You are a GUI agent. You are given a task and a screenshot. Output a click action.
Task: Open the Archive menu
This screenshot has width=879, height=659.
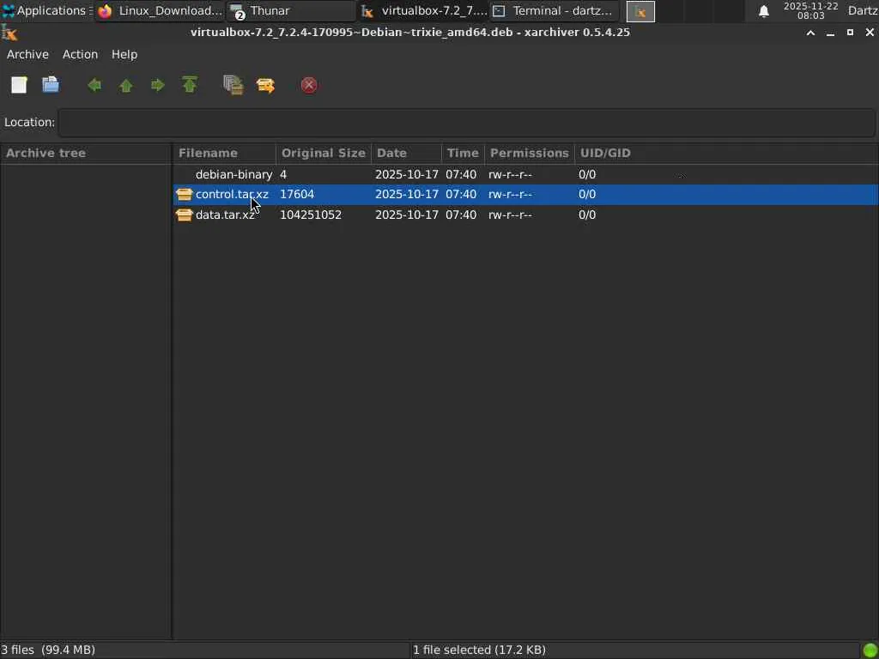click(27, 54)
